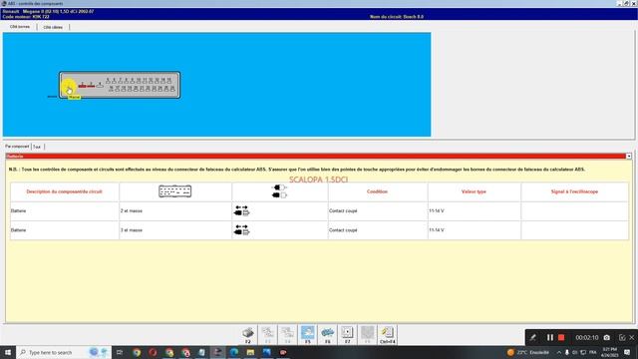This screenshot has height=359, width=638.
Task: Stop the screen recording with the red square
Action: (x=561, y=337)
